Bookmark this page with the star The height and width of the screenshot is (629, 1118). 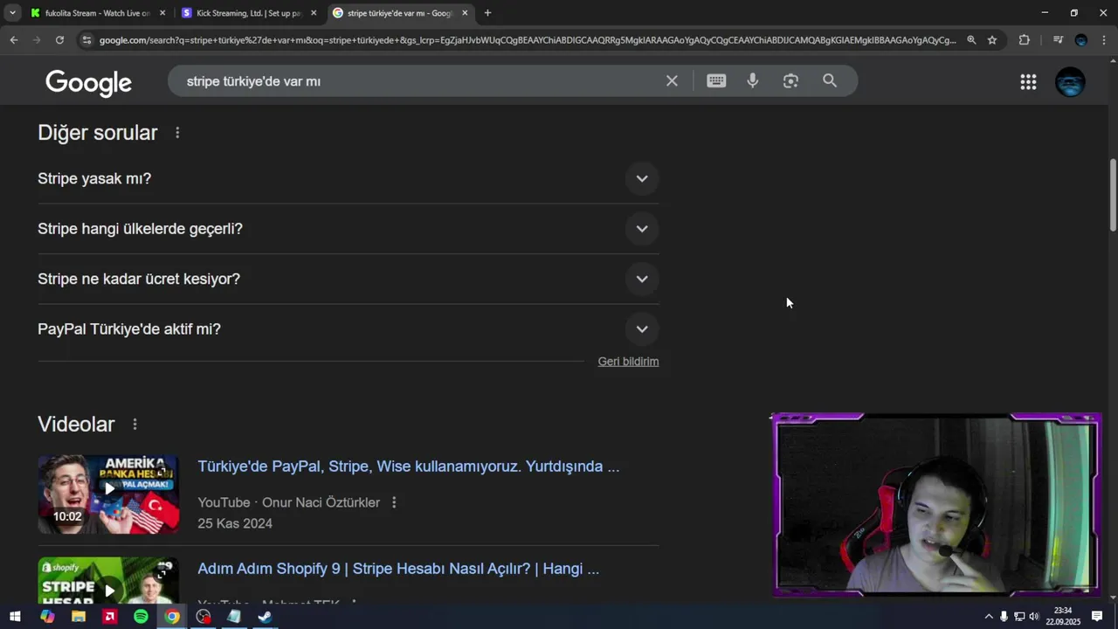point(992,40)
